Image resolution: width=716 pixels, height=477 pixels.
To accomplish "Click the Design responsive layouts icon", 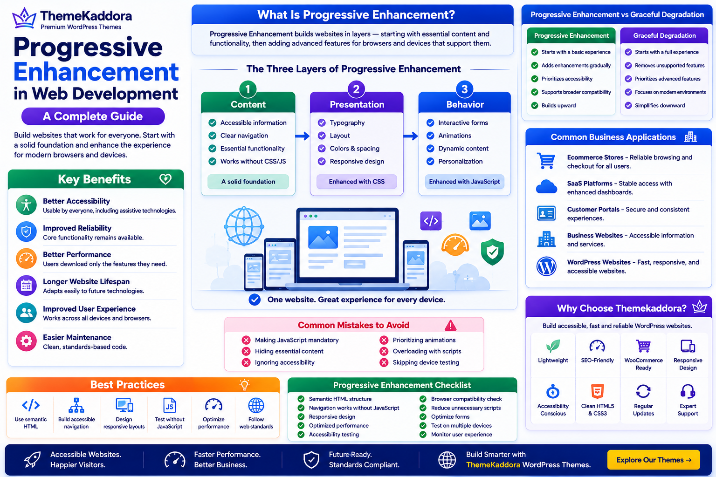I will (124, 405).
